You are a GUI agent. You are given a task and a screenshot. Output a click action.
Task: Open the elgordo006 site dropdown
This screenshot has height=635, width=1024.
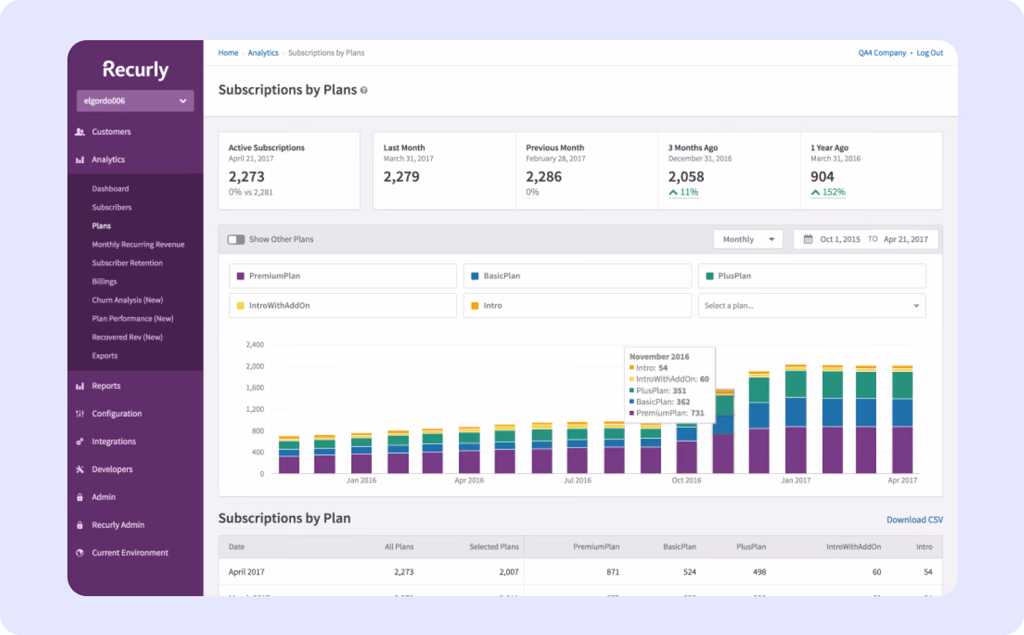coord(135,101)
